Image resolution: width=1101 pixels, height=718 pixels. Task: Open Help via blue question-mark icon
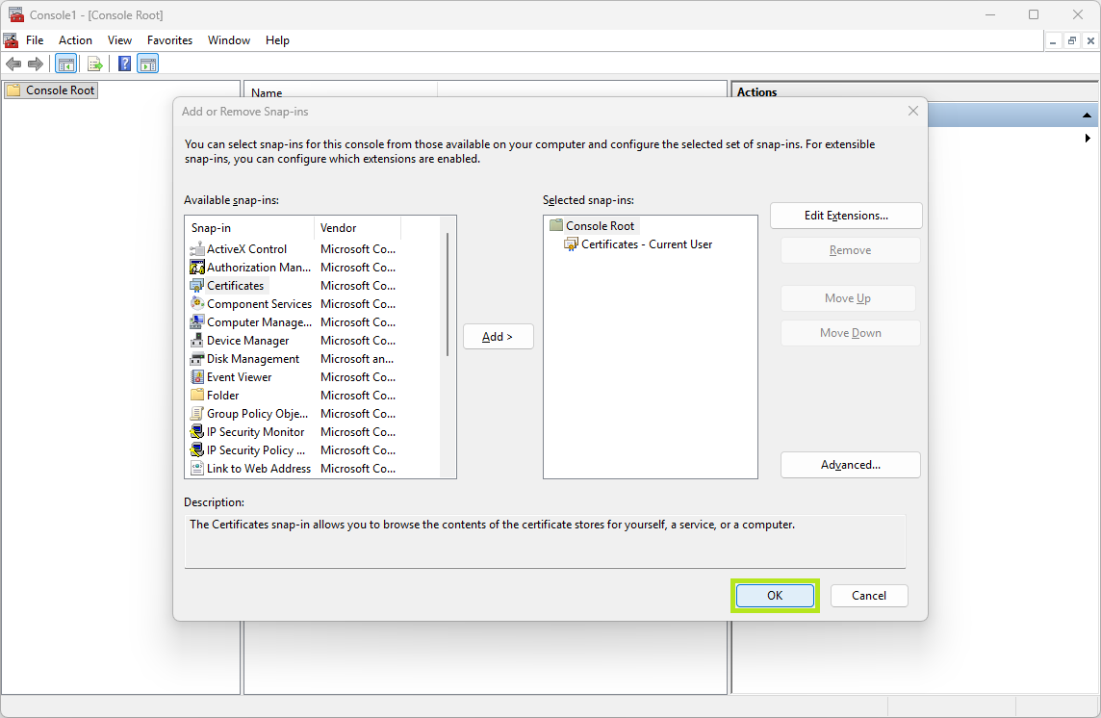(x=124, y=64)
